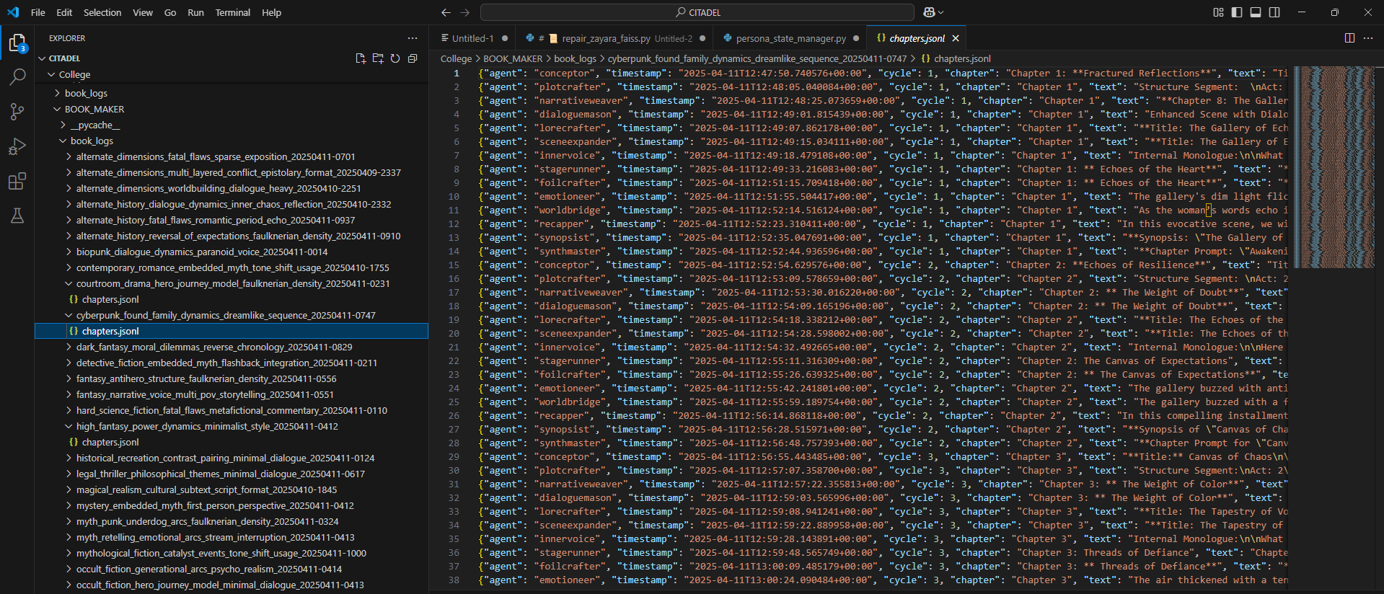Toggle the bottom panel visibility
The width and height of the screenshot is (1384, 594).
point(1256,12)
